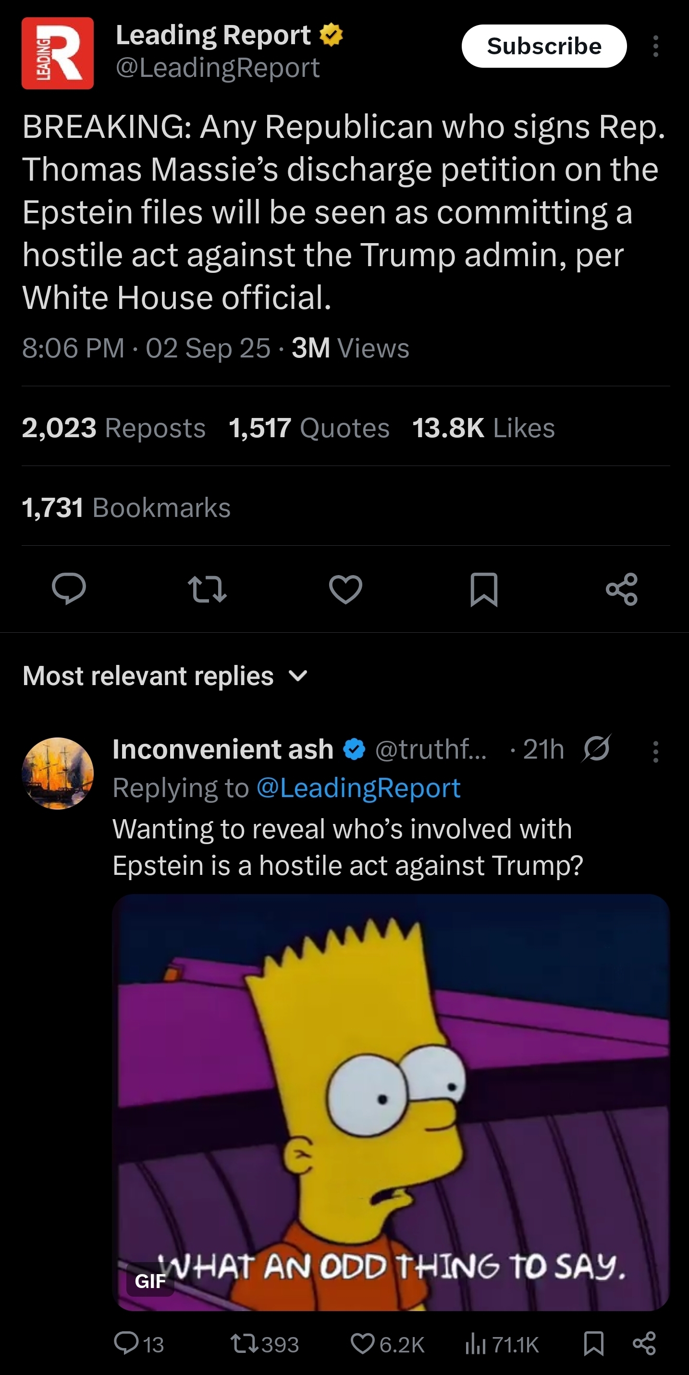Tap the reply icon on main post
The height and width of the screenshot is (1375, 689).
[x=69, y=589]
